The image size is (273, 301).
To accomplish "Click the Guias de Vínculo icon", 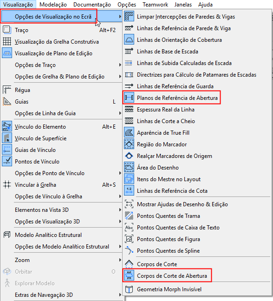I will 7,150.
